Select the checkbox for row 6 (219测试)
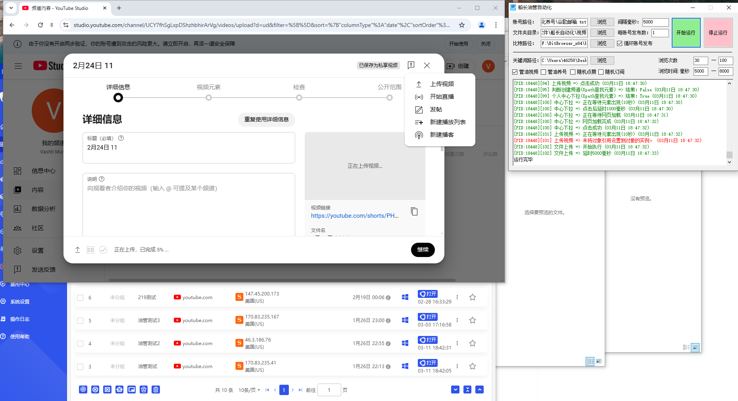 coord(80,297)
